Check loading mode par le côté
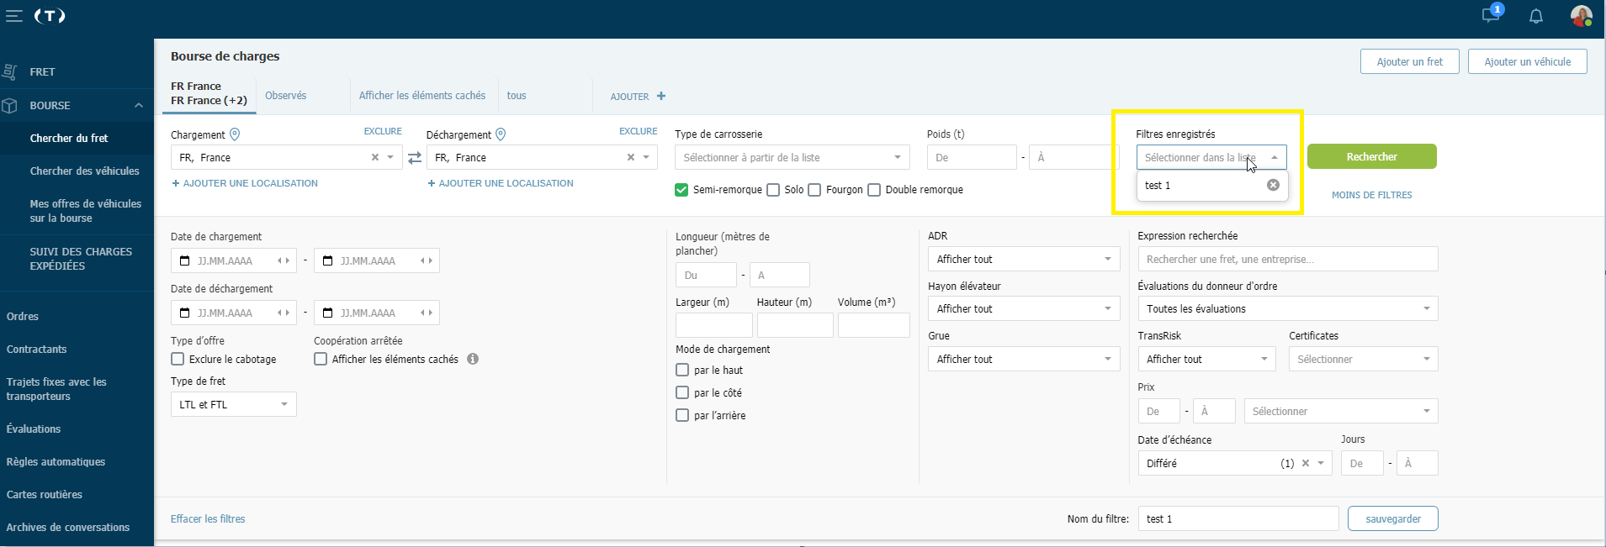 682,392
